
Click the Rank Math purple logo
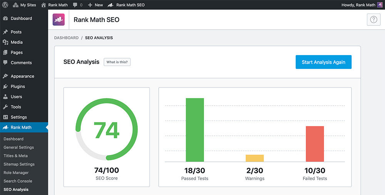pyautogui.click(x=59, y=20)
